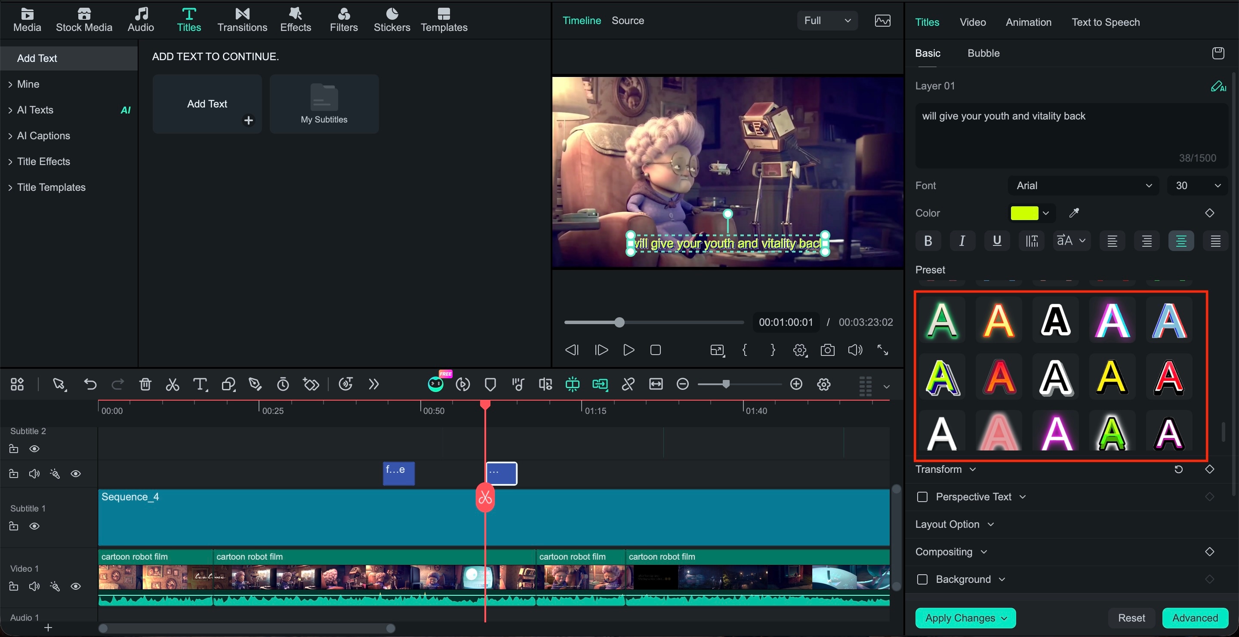Open the AI text edit pencil icon
Image resolution: width=1239 pixels, height=637 pixels.
pyautogui.click(x=1218, y=86)
